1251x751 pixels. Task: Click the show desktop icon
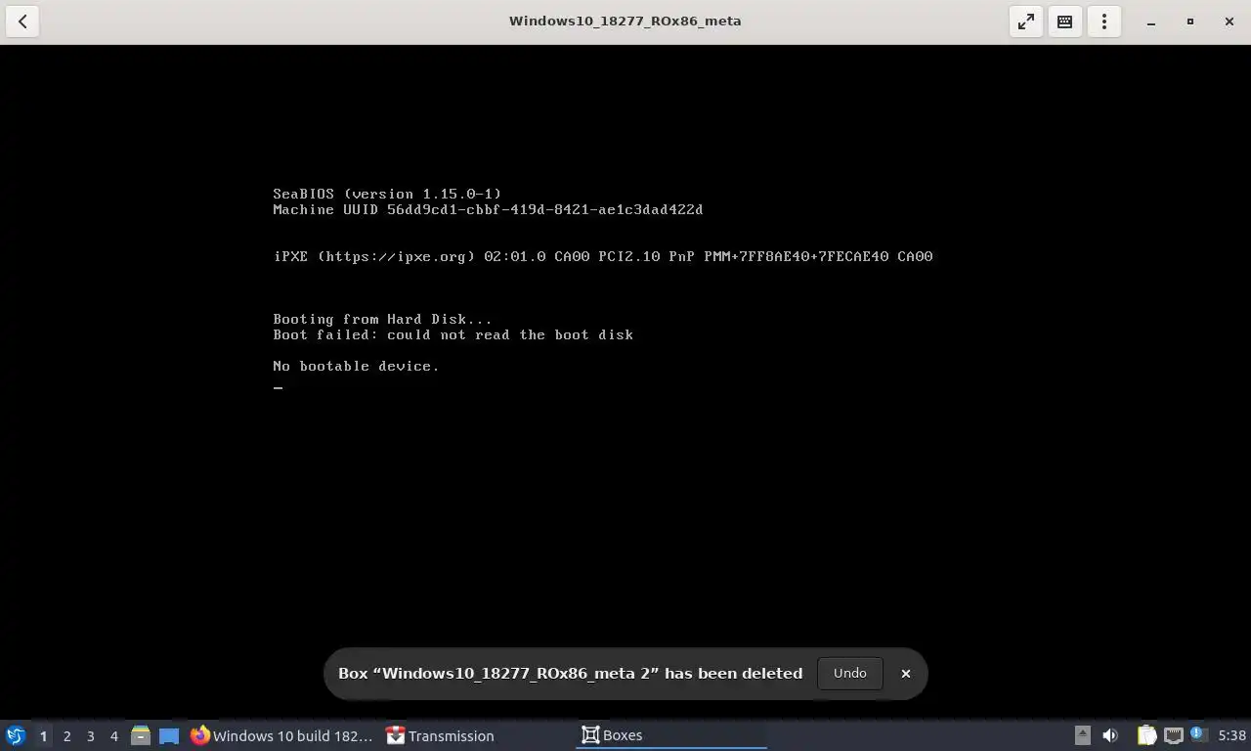pyautogui.click(x=169, y=735)
